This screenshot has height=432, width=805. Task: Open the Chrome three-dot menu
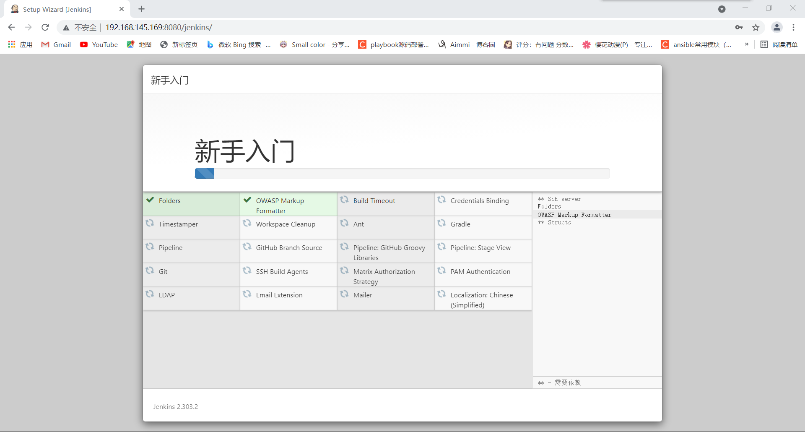click(x=793, y=28)
